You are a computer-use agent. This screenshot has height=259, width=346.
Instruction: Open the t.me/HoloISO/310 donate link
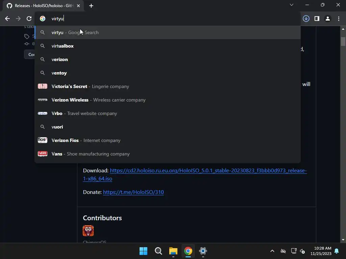133,192
